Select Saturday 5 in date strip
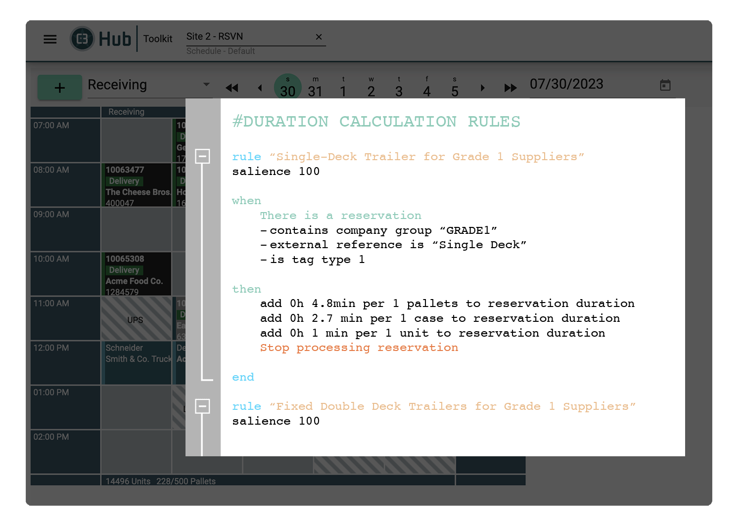 tap(455, 87)
